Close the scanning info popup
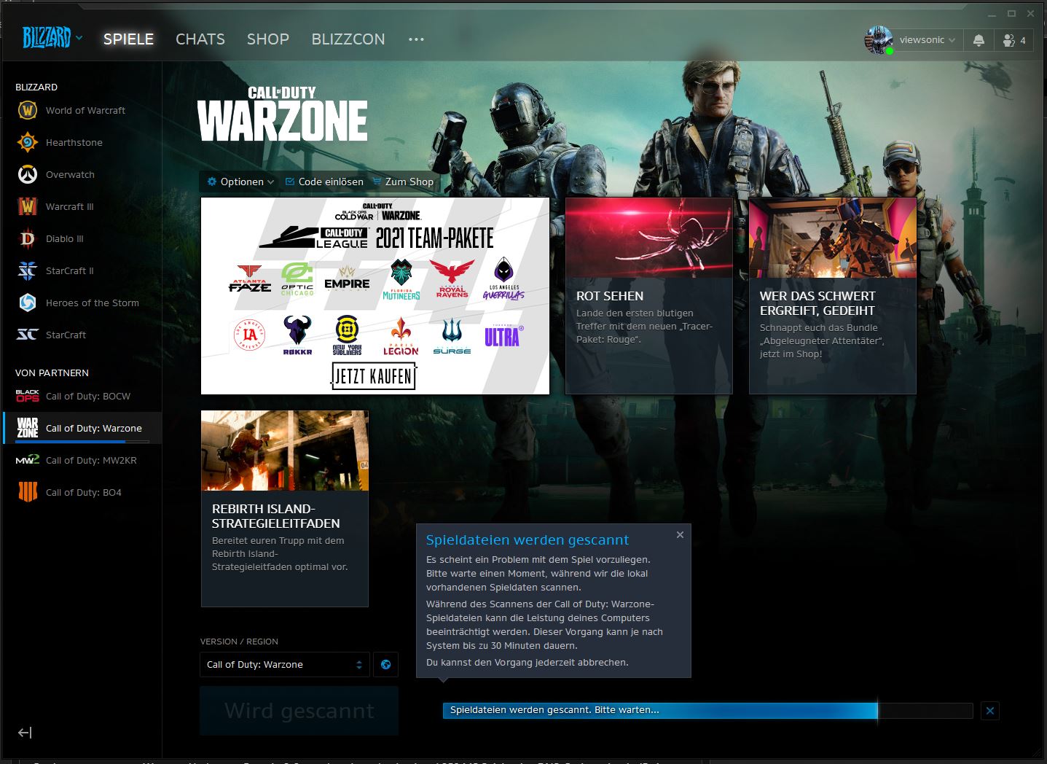This screenshot has width=1047, height=764. coord(680,535)
